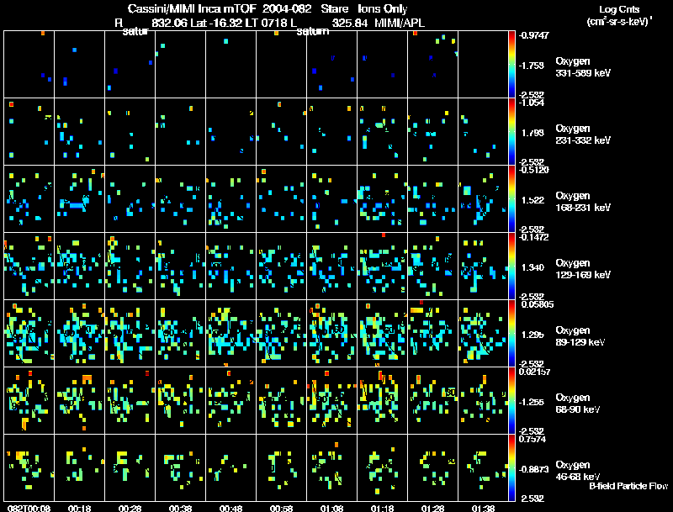This screenshot has height=512, width=673.
Task: Click the 168-231 keV image panel at 00:18
Action: click(79, 198)
